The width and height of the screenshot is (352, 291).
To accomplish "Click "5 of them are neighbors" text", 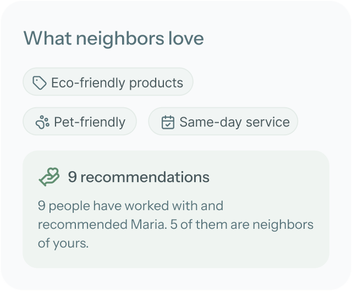I will [x=241, y=224].
